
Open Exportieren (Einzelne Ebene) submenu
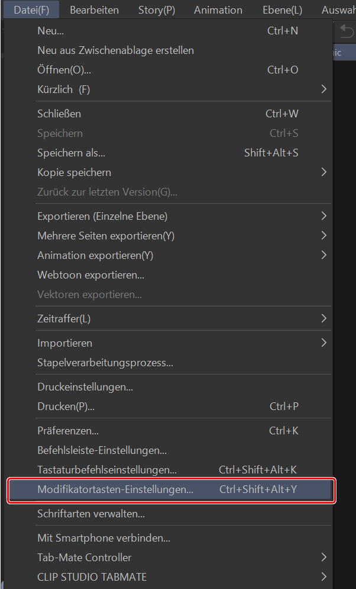tap(323, 216)
